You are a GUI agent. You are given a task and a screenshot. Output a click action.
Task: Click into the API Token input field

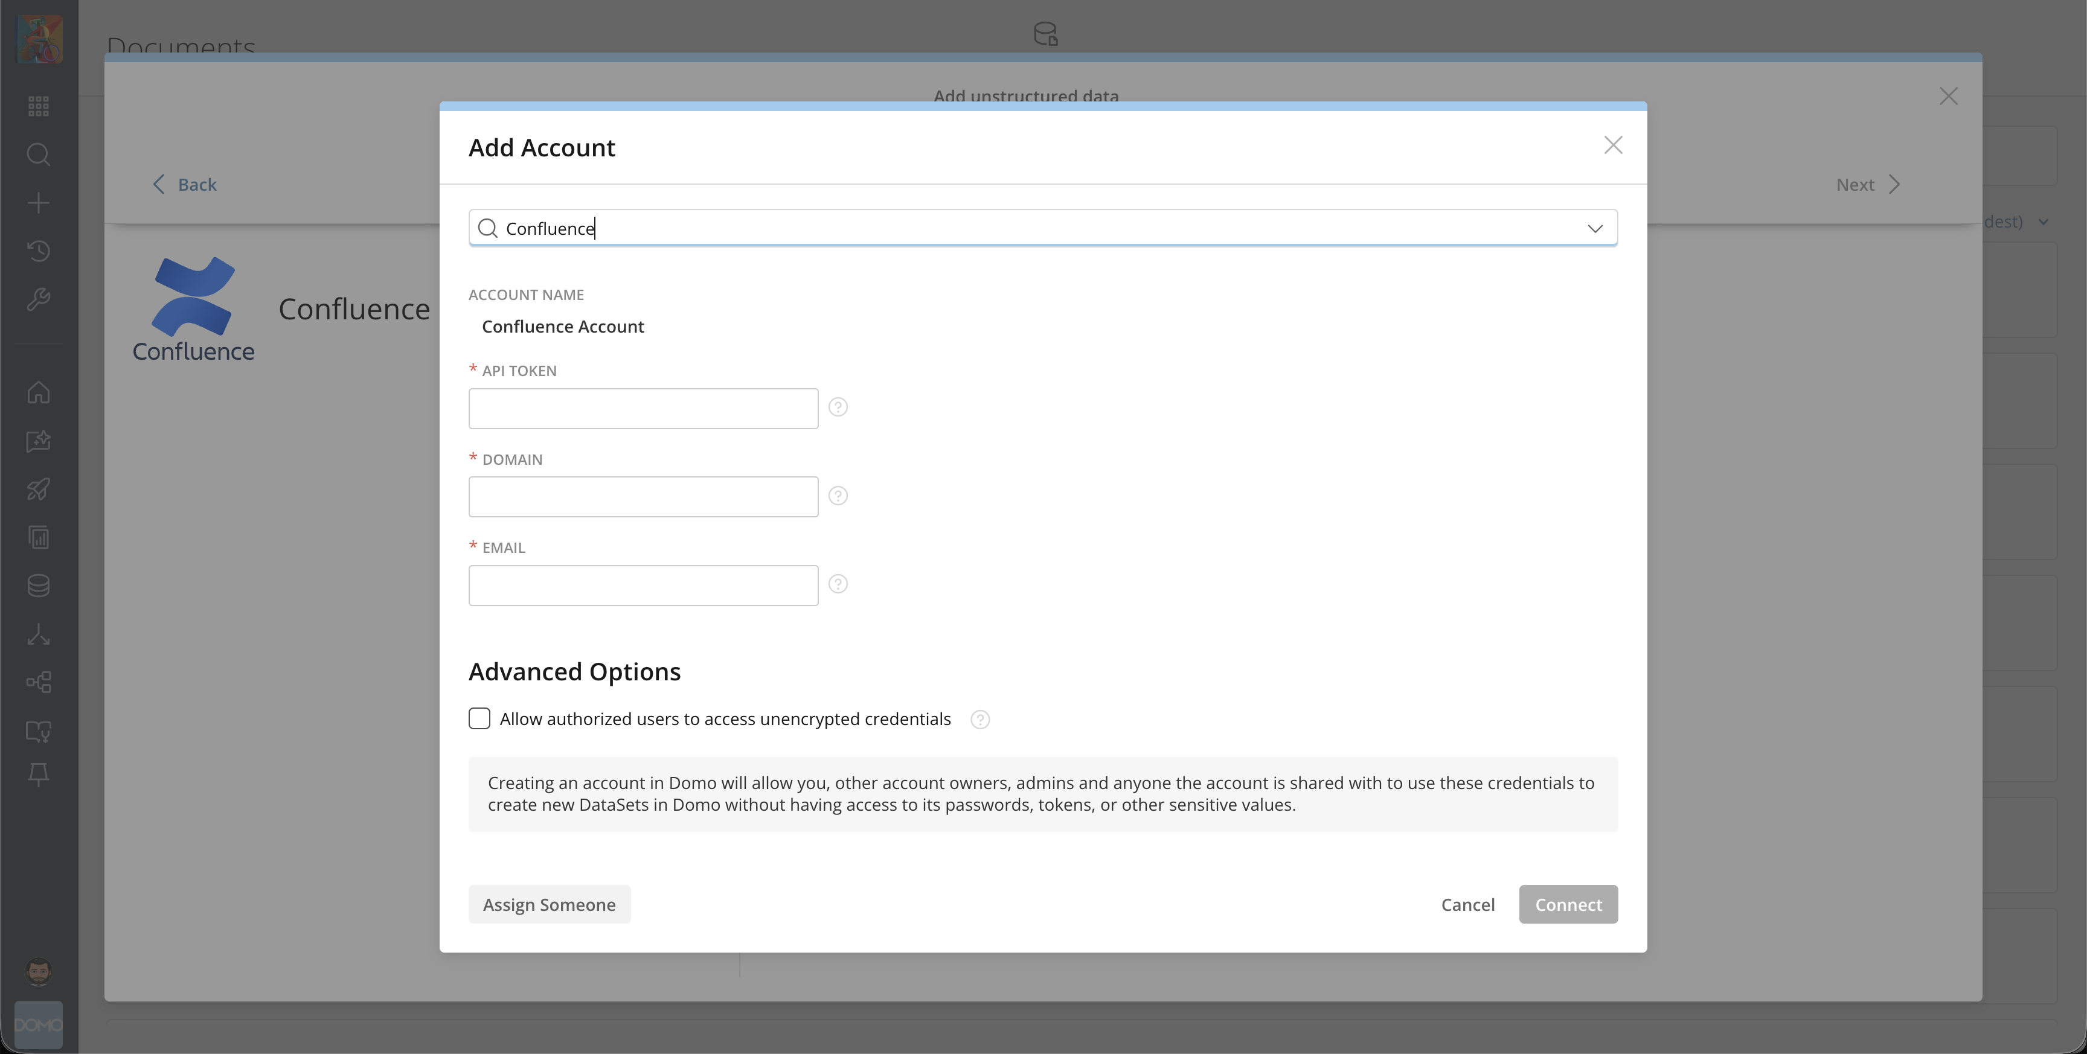click(643, 408)
